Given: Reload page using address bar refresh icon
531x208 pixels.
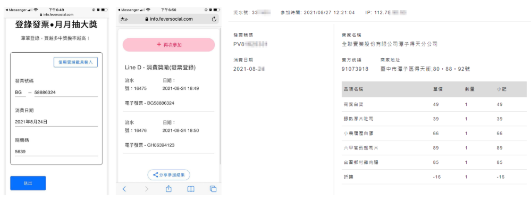Looking at the screenshot, I should 214,19.
